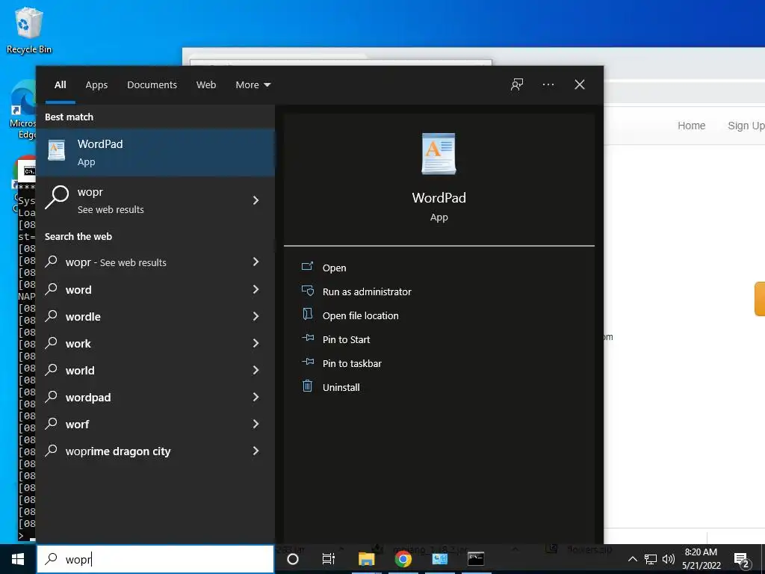Switch to the Documents search tab
765x574 pixels.
152,84
